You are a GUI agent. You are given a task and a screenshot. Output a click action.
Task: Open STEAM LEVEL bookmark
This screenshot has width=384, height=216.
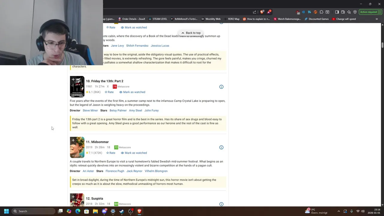tap(158, 19)
